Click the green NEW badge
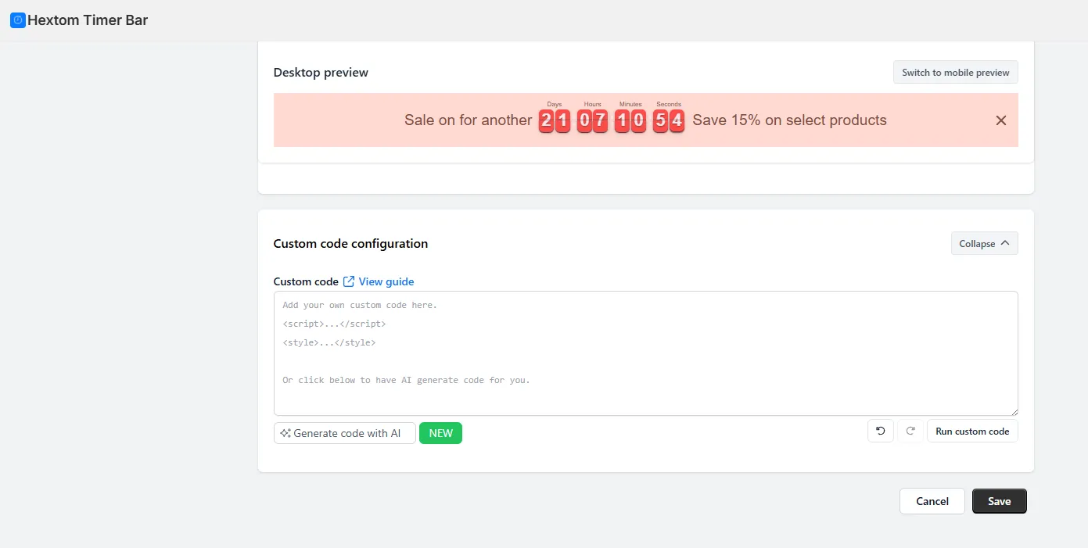Screen dimensions: 1088x548 (440, 433)
